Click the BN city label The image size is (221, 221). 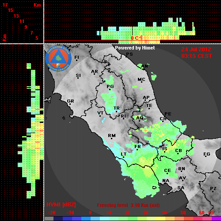[182, 169]
